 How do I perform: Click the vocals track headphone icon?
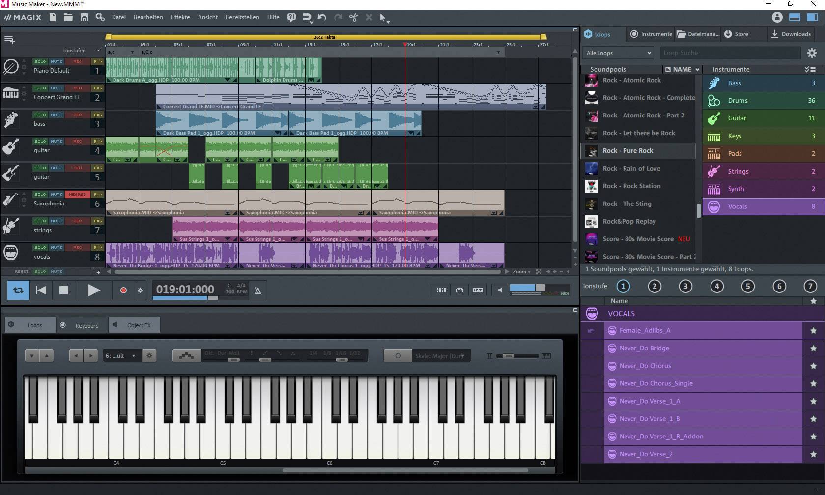pos(10,253)
